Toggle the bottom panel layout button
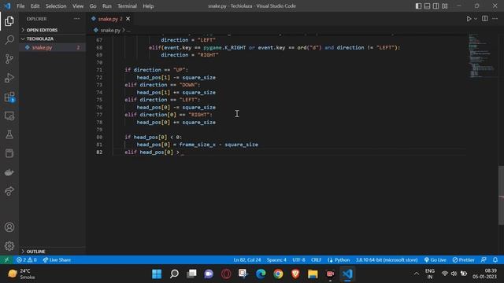 pos(427,6)
